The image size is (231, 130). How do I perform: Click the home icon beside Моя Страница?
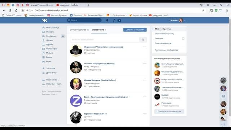(43, 28)
